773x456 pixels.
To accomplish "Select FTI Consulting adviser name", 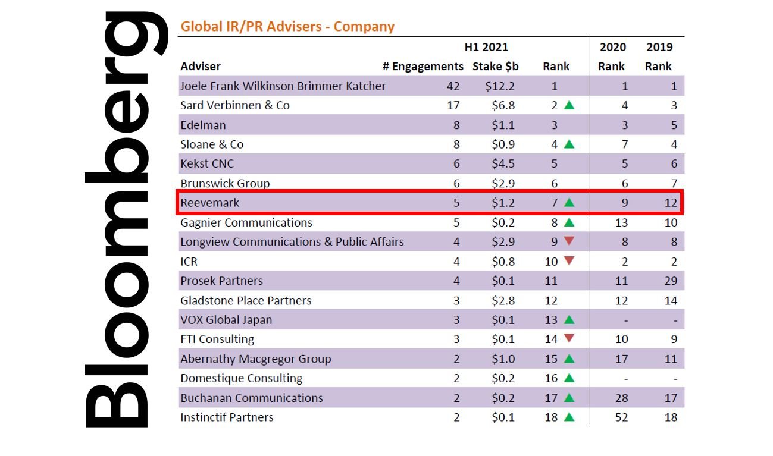I will [x=217, y=339].
